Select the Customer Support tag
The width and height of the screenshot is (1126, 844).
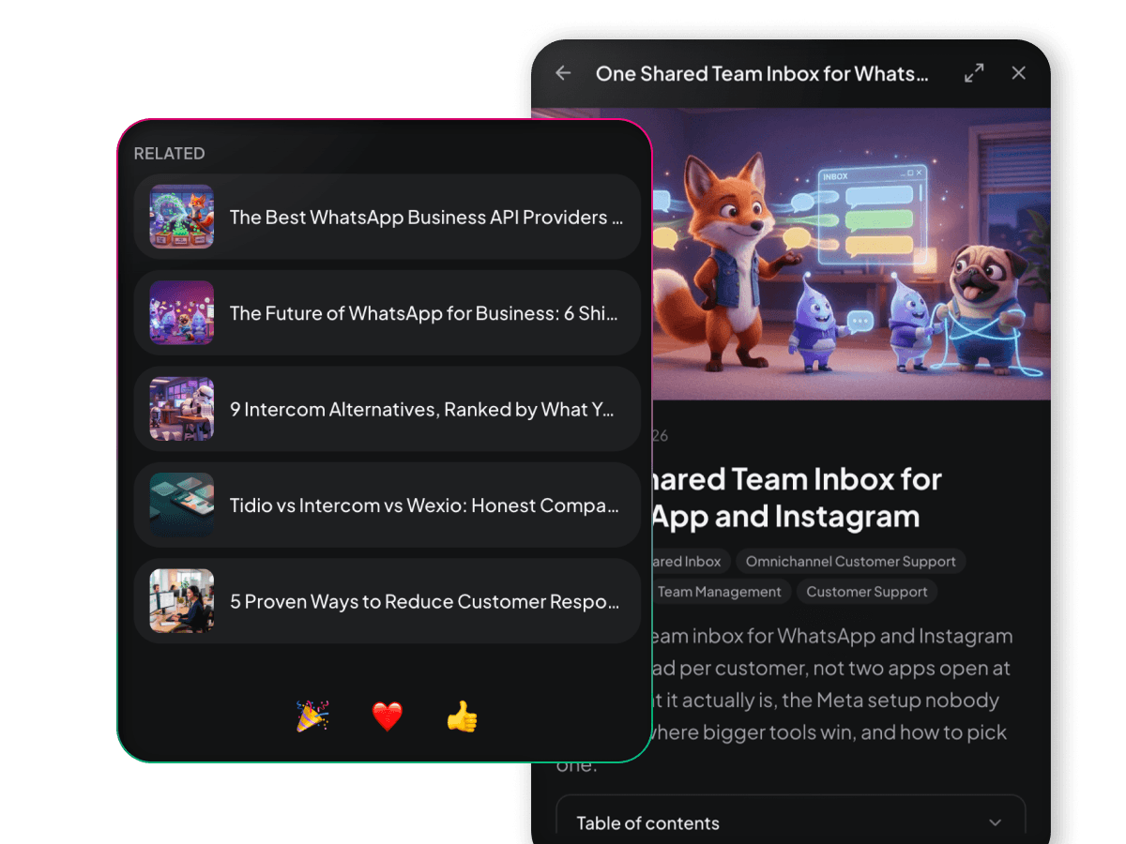867,592
